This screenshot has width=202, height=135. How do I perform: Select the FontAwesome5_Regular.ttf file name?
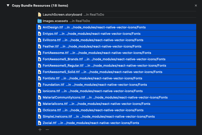point(63,65)
